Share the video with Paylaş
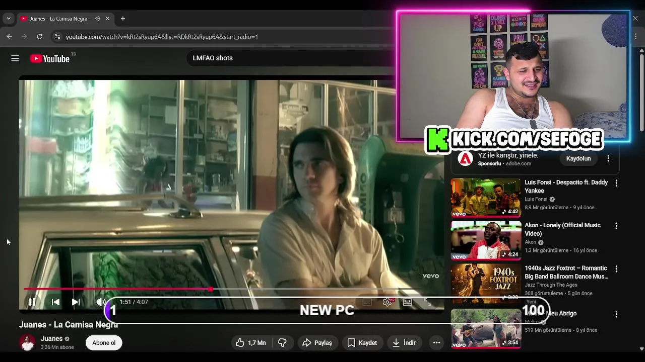Viewport: 645px width, 362px height. point(317,343)
